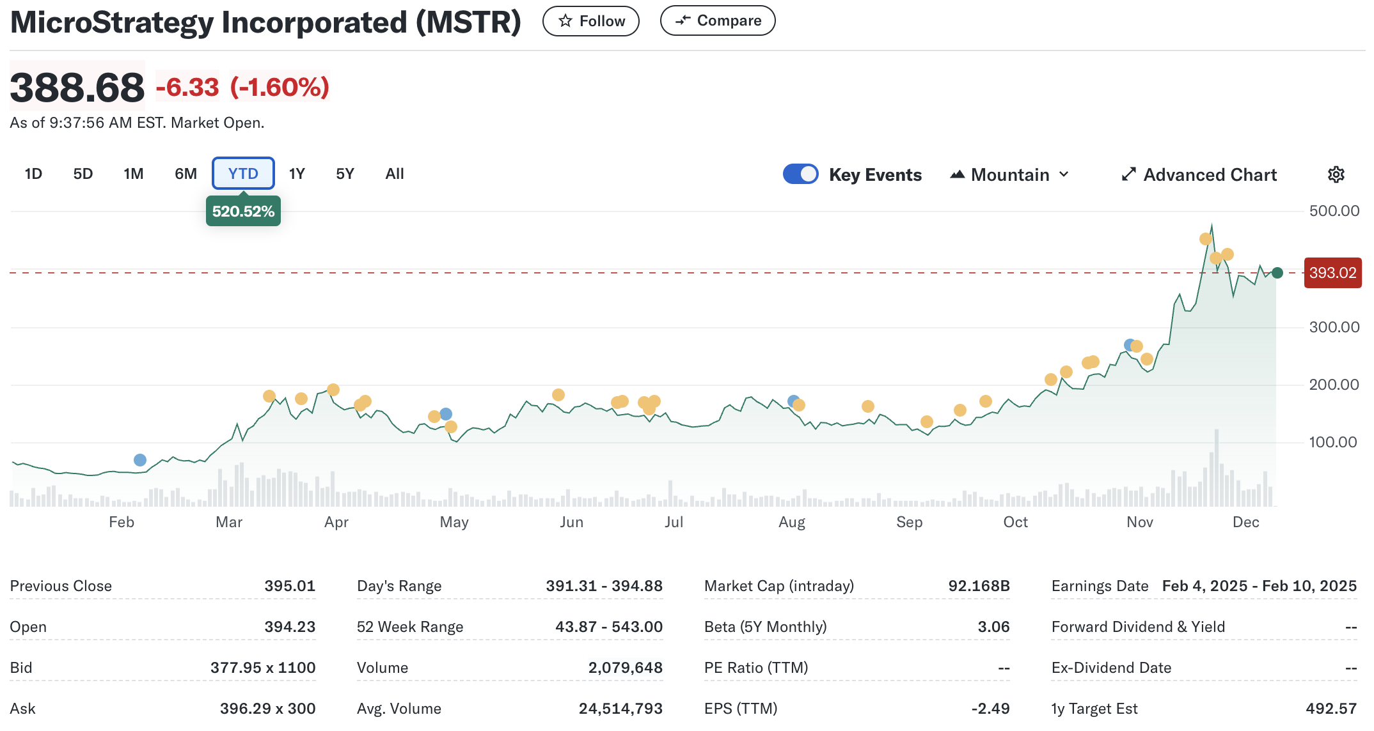Click the mountain chart style icon

coord(956,174)
